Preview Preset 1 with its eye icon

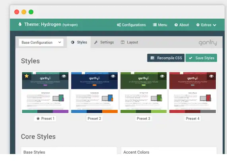(x=64, y=76)
